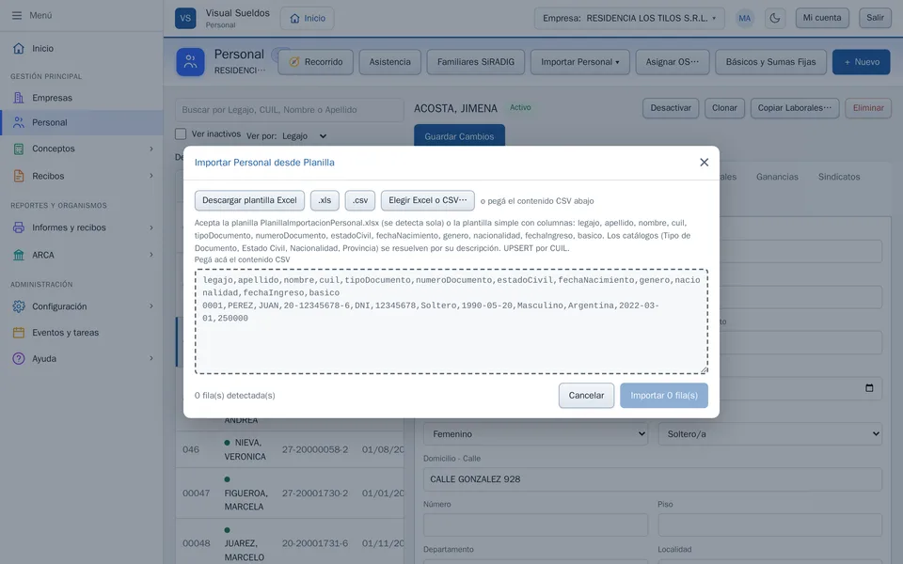
Task: Expand the Recibos submenu chevron
Action: pos(151,176)
